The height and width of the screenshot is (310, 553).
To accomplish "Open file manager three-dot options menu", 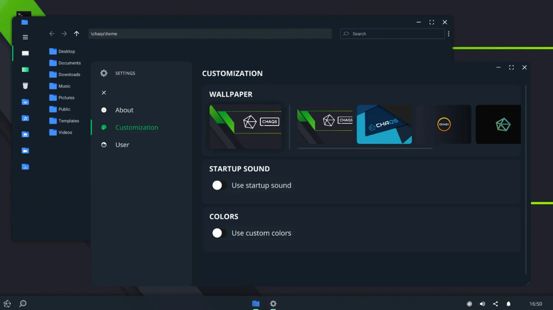I will point(448,34).
